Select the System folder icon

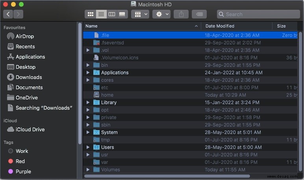coord(96,132)
